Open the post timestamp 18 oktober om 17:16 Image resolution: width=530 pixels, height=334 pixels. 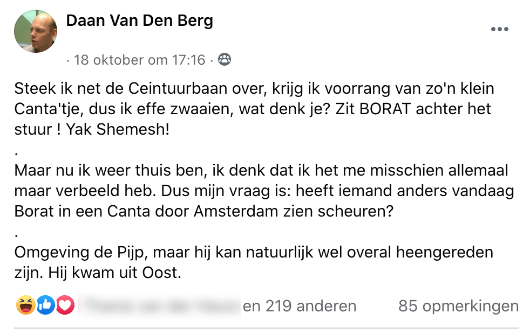140,60
